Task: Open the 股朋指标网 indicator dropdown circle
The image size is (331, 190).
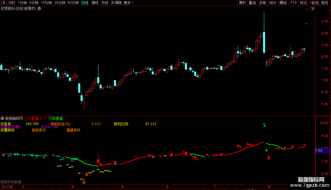Action: tap(2, 118)
